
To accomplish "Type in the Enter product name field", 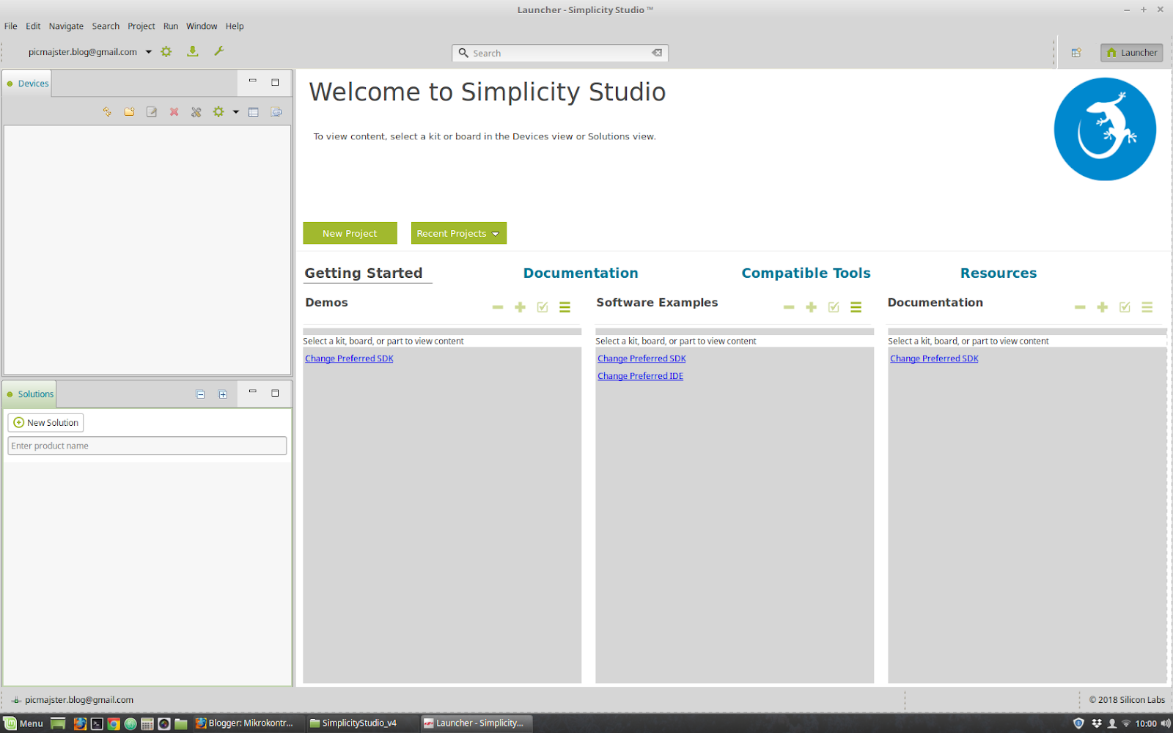I will pyautogui.click(x=147, y=445).
